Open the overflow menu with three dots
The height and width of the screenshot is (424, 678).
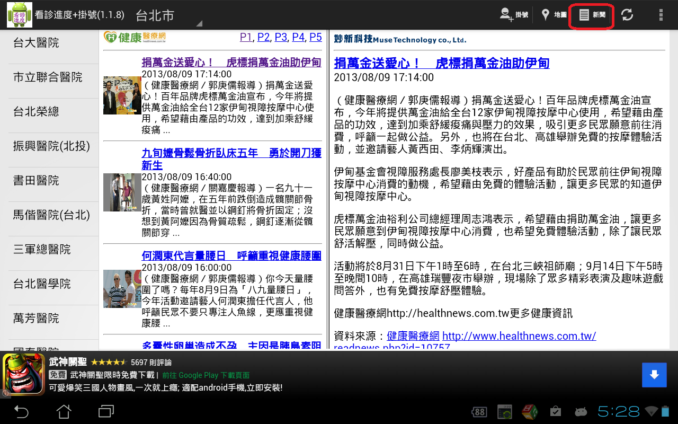(x=661, y=15)
